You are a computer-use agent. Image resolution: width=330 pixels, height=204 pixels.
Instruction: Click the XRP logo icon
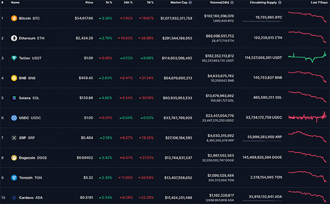[x=14, y=138]
